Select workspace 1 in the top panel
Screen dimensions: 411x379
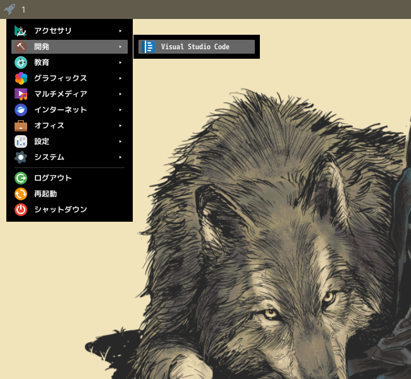(x=23, y=10)
